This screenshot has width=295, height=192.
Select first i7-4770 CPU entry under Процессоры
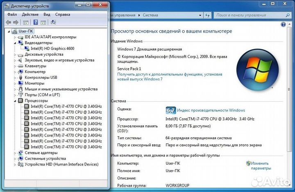66,107
